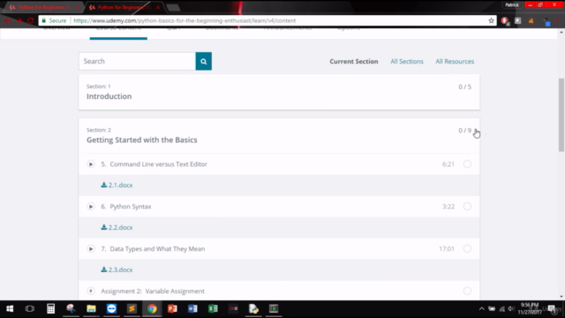Open Sublime Text from the taskbar
The width and height of the screenshot is (565, 318).
tap(132, 308)
